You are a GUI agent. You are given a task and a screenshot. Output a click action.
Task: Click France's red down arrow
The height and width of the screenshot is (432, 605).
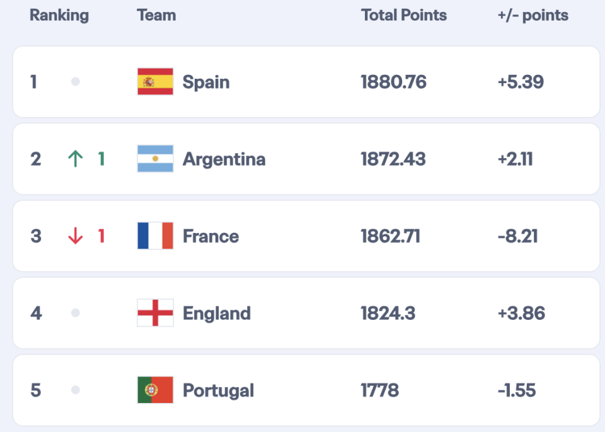click(75, 236)
